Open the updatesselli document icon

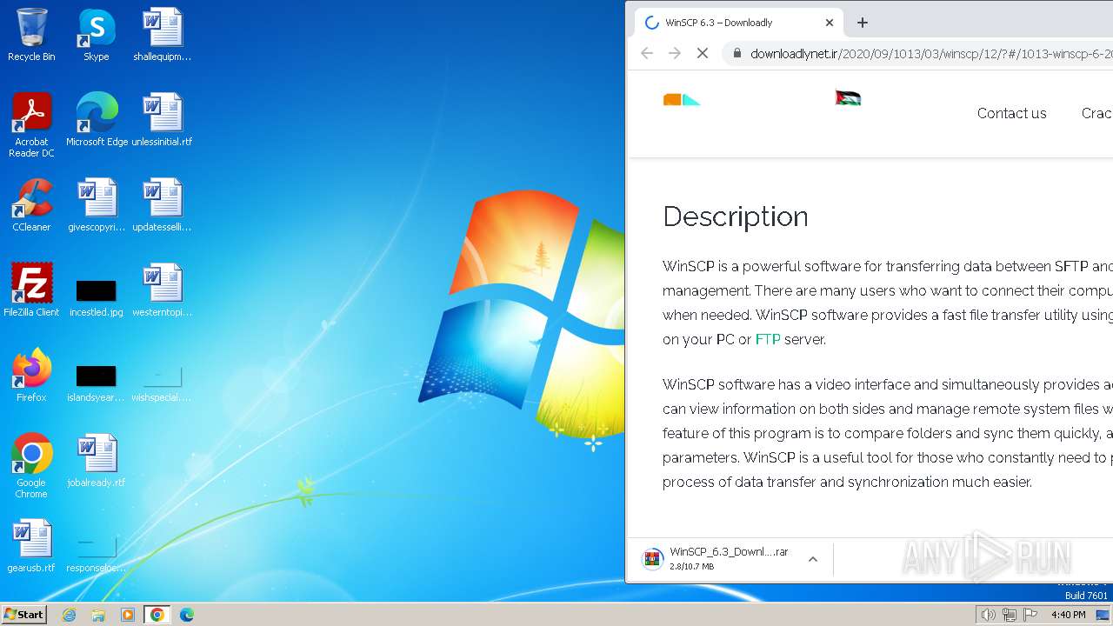tap(162, 205)
